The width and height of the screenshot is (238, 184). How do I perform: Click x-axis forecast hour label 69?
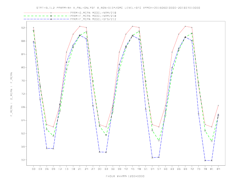pyautogui.click(x=185, y=169)
